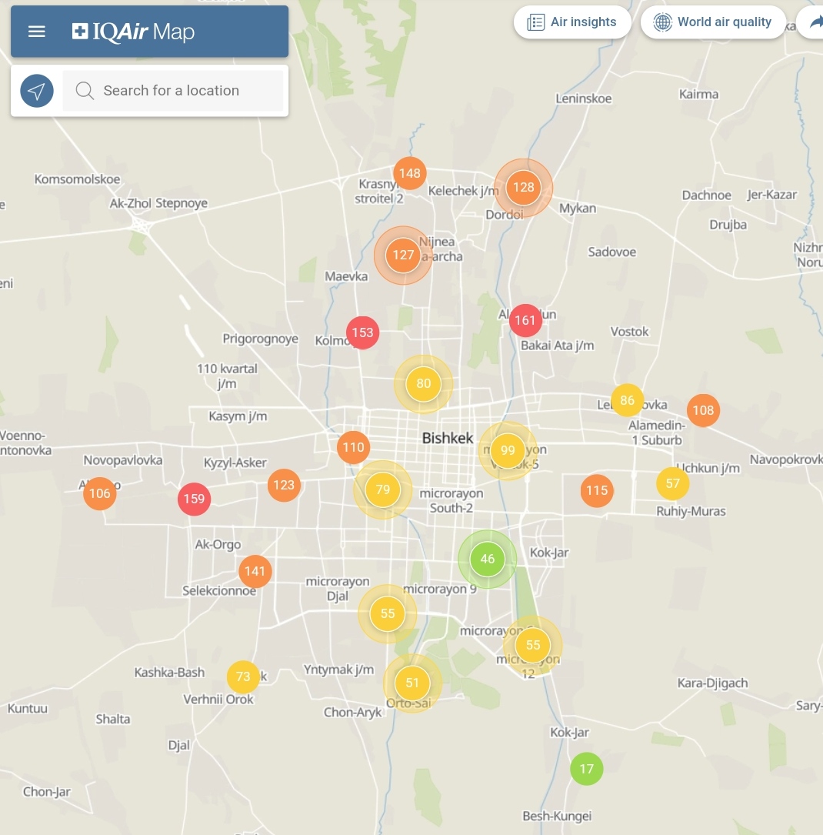
Task: Open the Air insights panel
Action: pyautogui.click(x=572, y=22)
